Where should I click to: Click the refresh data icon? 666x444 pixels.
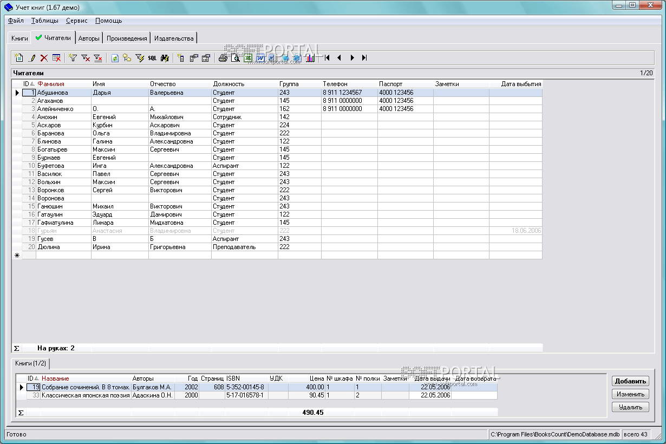point(115,58)
